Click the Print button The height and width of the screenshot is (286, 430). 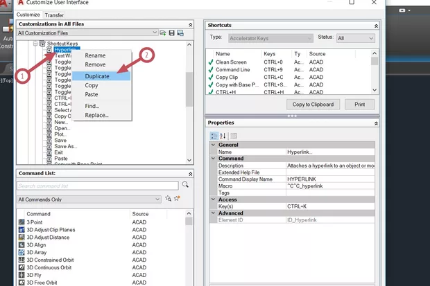coord(359,105)
